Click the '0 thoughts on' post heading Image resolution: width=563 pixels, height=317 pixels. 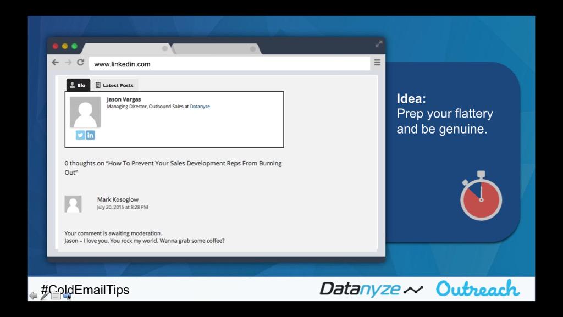(x=173, y=168)
